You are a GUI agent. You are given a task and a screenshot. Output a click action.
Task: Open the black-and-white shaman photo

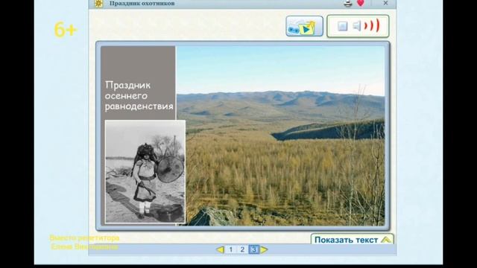[145, 172]
